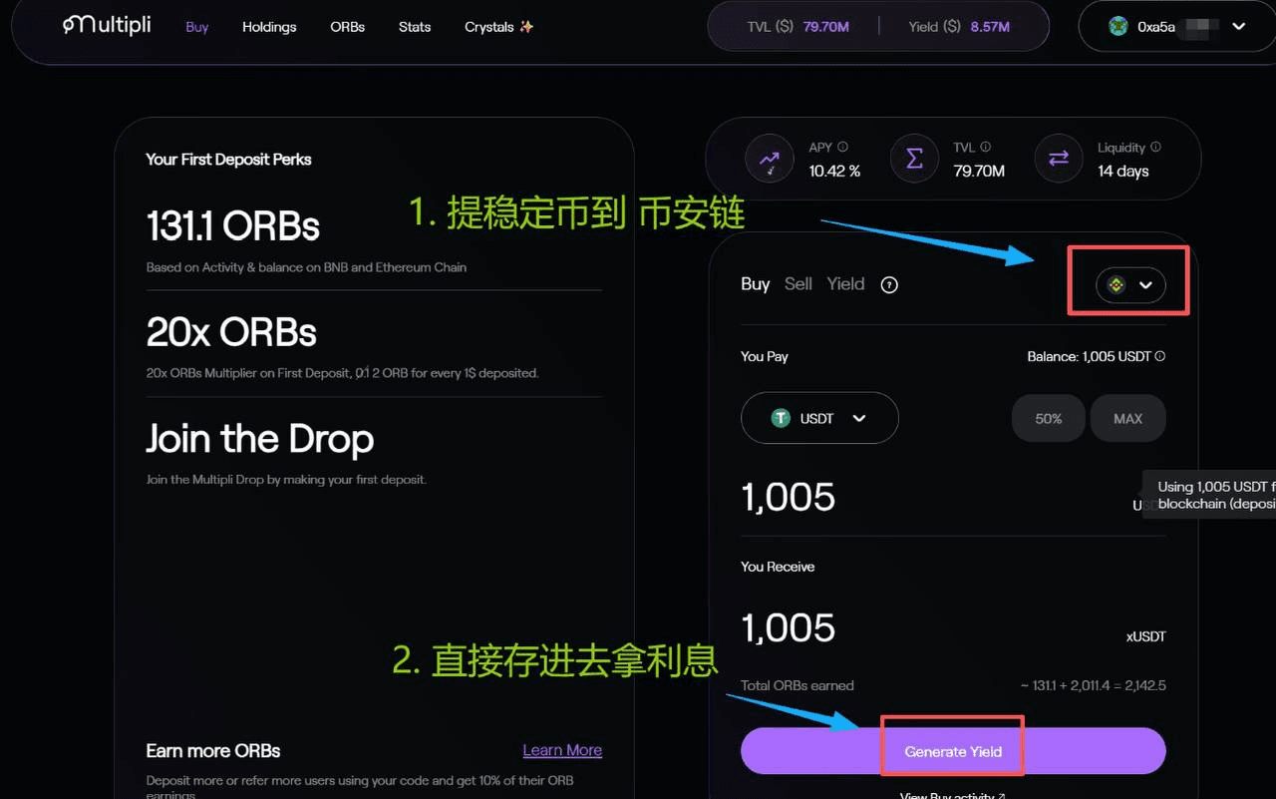
Task: Click the info icon beside Liquidity
Action: [1156, 147]
